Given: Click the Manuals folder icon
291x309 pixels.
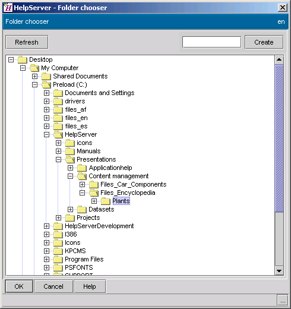Looking at the screenshot, I should [70, 151].
